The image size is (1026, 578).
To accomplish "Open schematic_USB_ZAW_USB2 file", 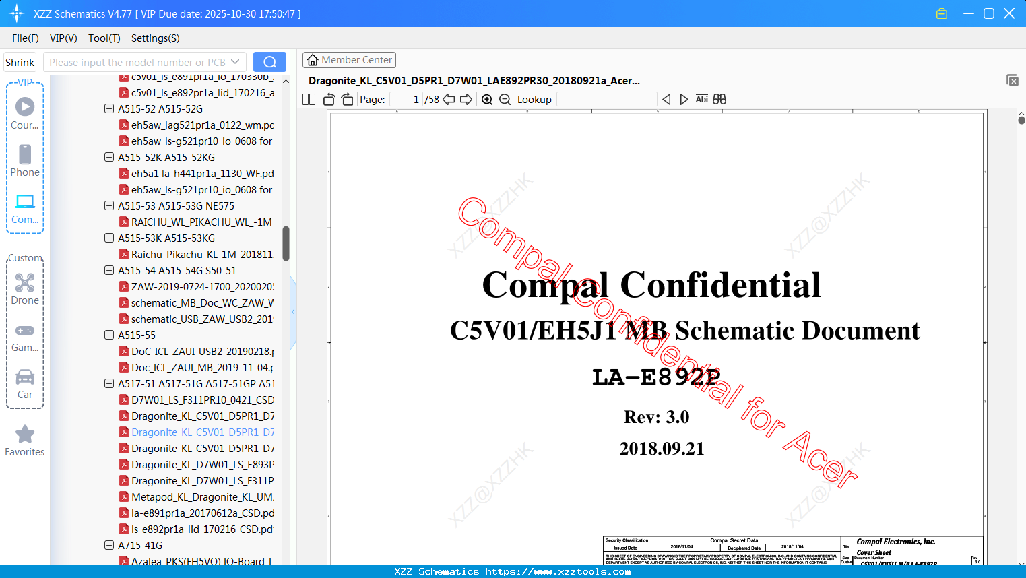I will pos(201,319).
